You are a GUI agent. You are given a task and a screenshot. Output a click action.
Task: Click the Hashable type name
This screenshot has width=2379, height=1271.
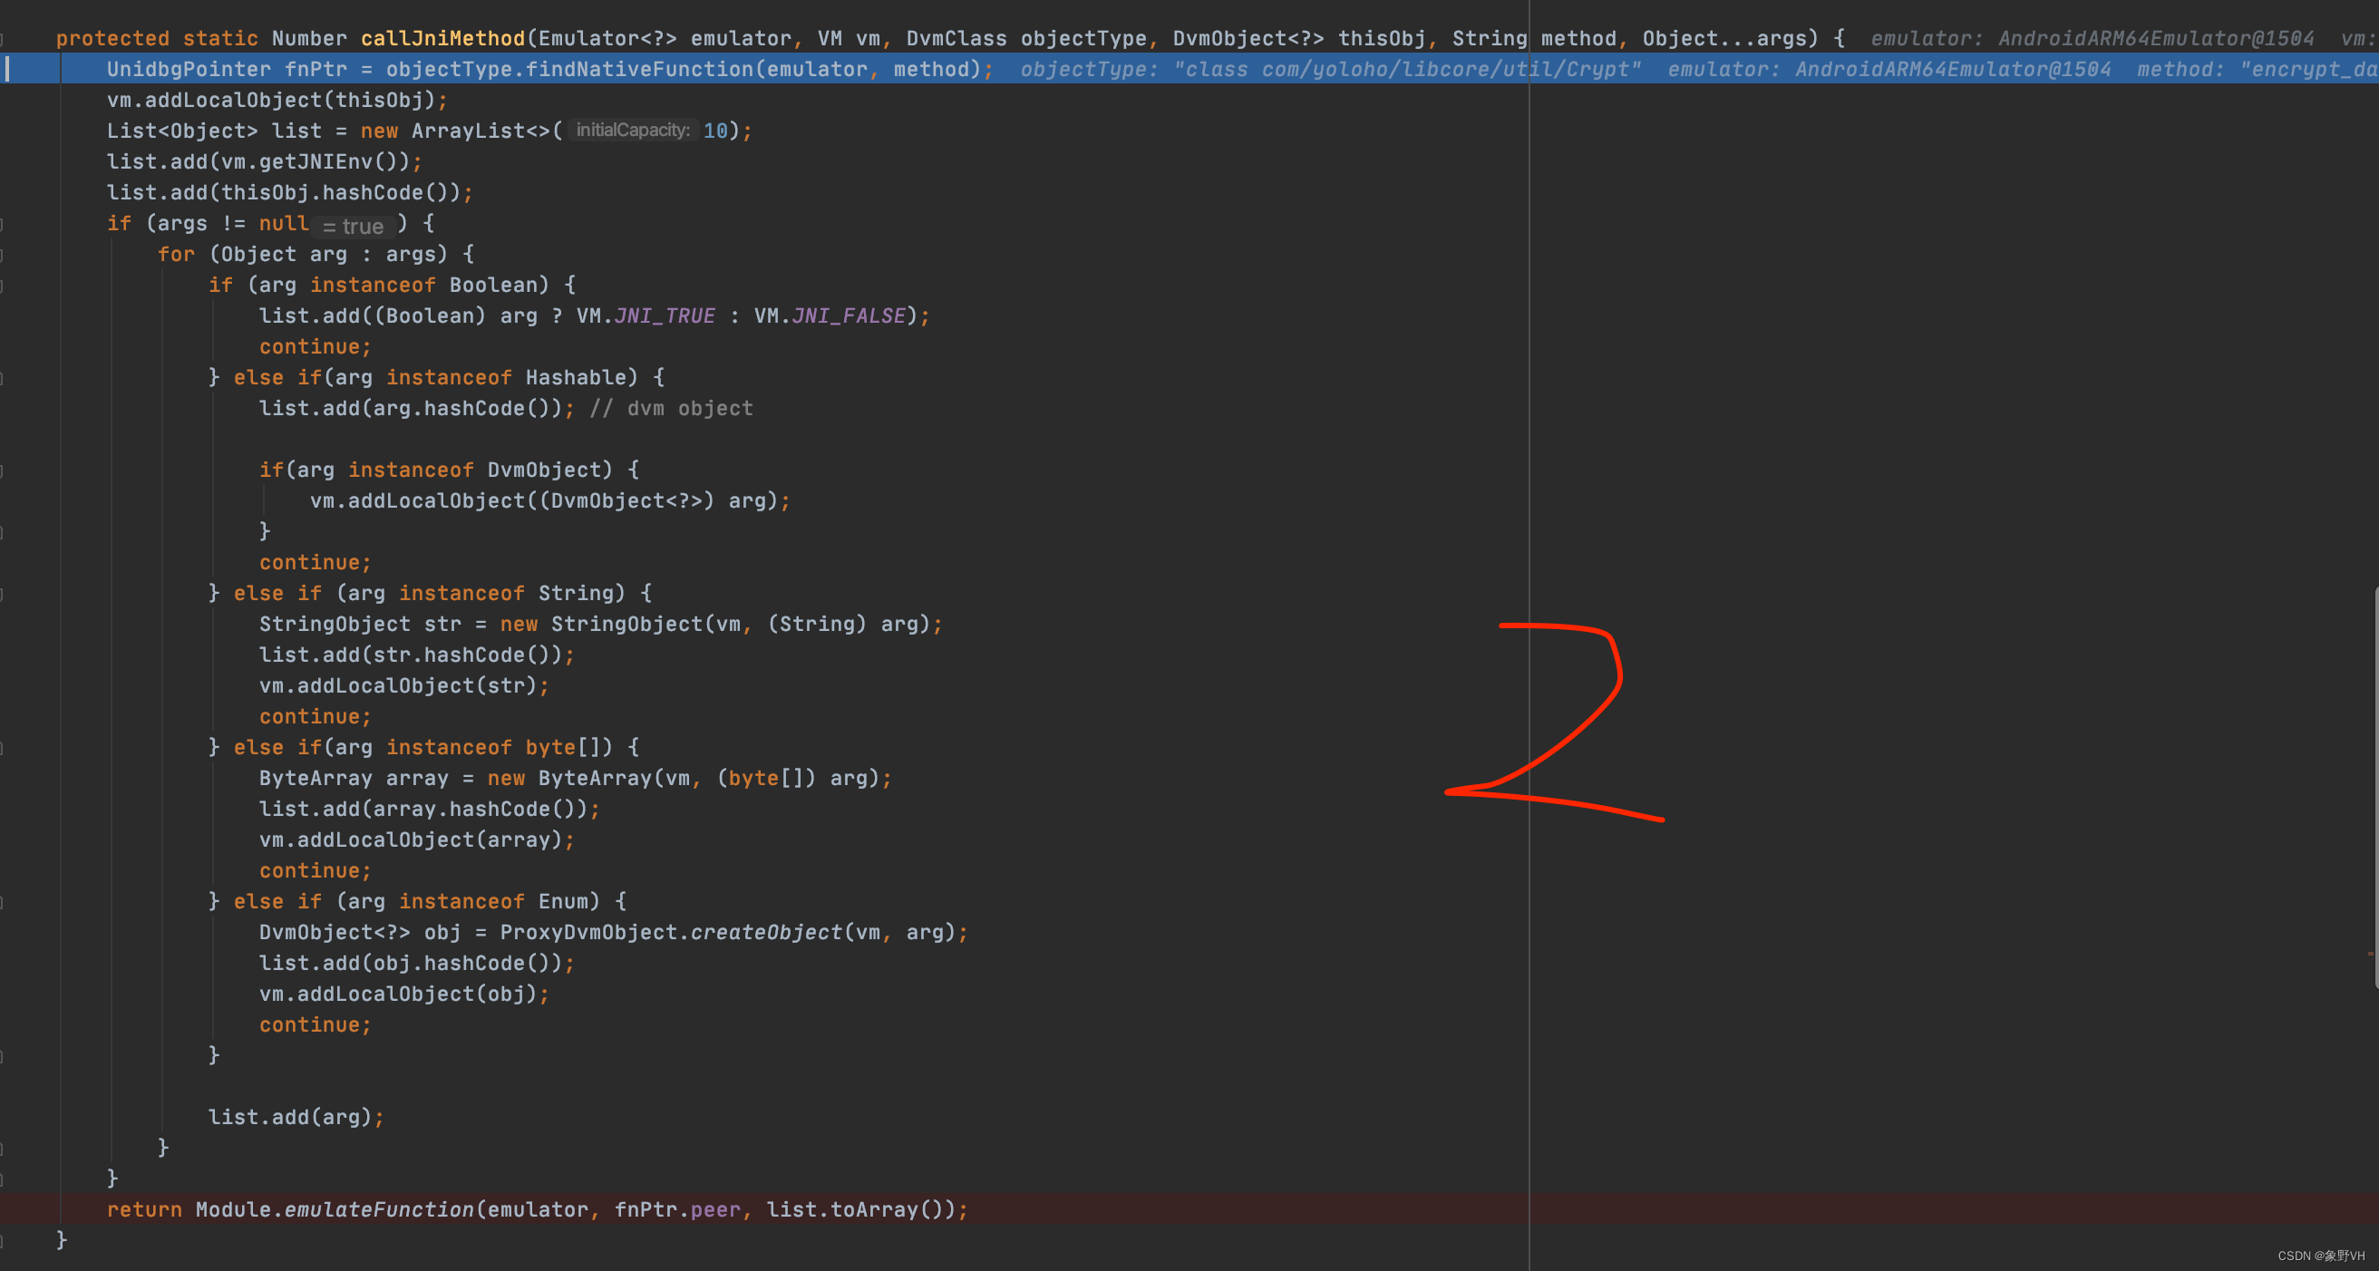[576, 377]
